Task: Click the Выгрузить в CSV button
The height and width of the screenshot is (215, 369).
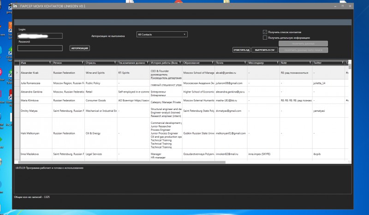Action: tap(264, 50)
